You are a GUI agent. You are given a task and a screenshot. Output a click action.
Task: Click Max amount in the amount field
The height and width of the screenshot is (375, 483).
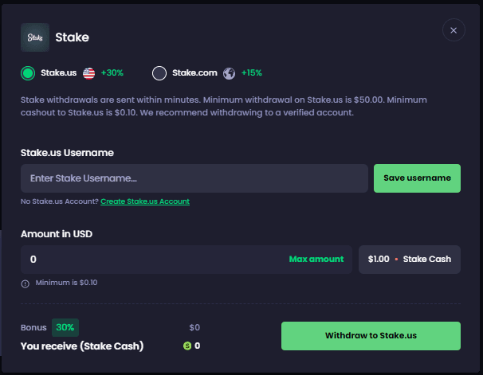pyautogui.click(x=316, y=260)
